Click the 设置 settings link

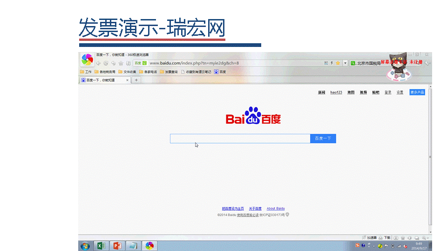[400, 92]
